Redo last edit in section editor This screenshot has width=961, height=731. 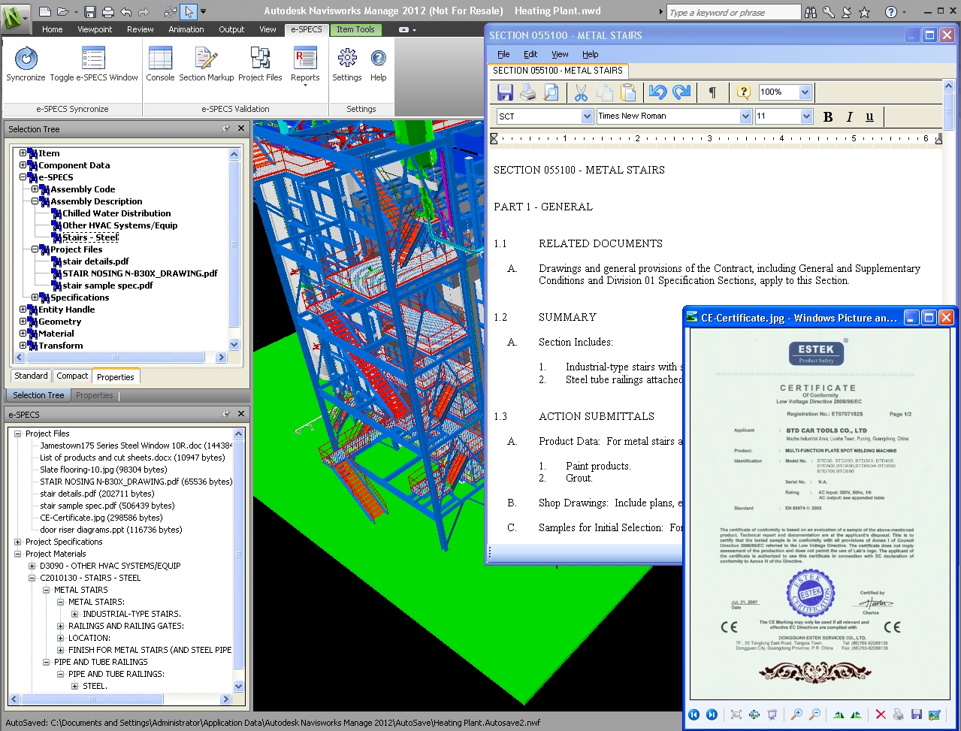coord(681,92)
